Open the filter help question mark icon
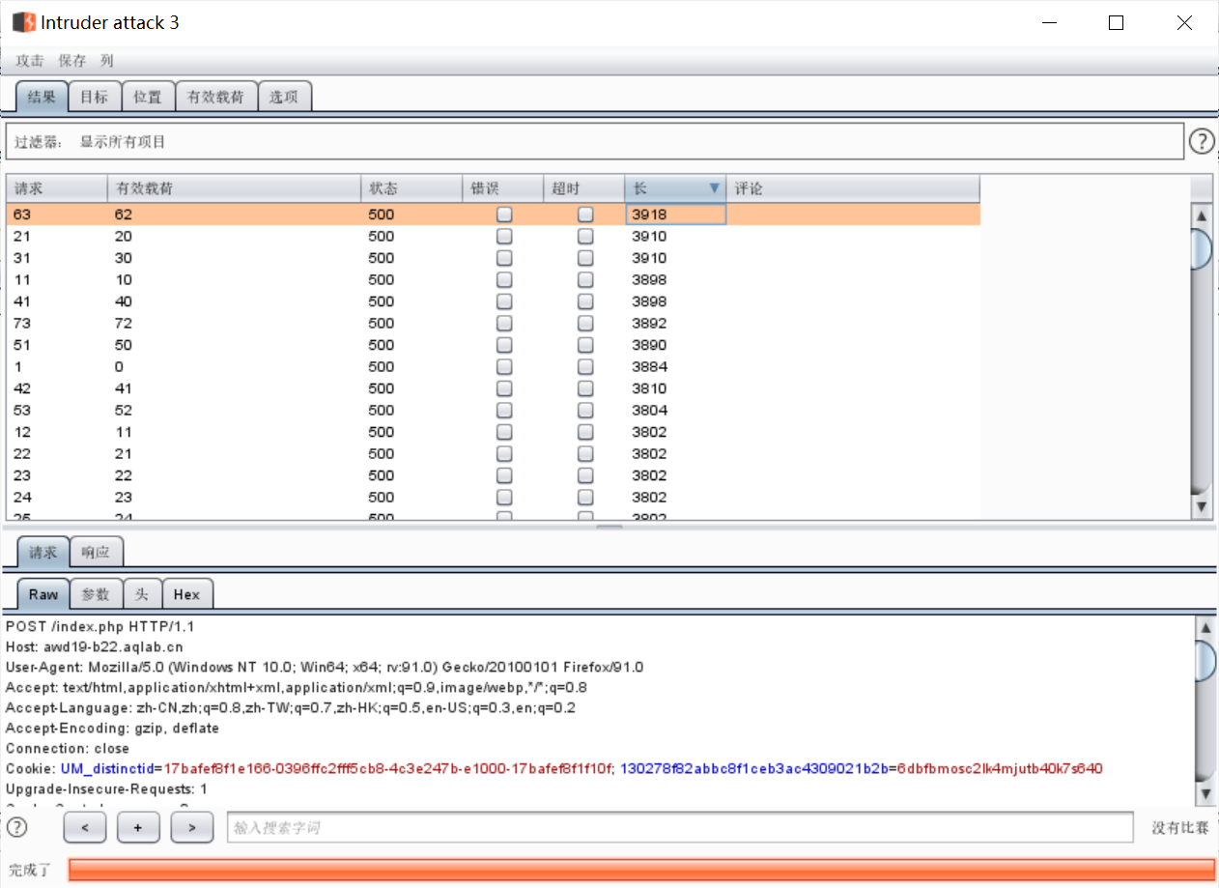The image size is (1219, 888). point(1201,142)
